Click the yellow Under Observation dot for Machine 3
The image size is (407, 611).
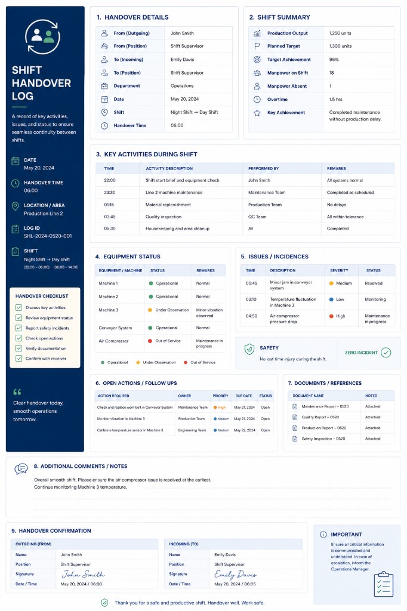pyautogui.click(x=150, y=310)
